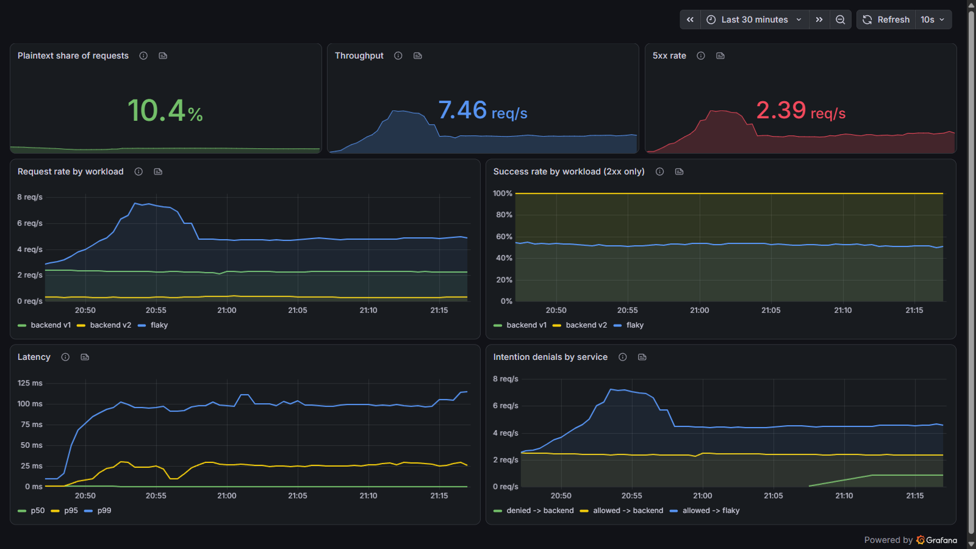
Task: Open the Grafana logo link in footer
Action: click(936, 540)
